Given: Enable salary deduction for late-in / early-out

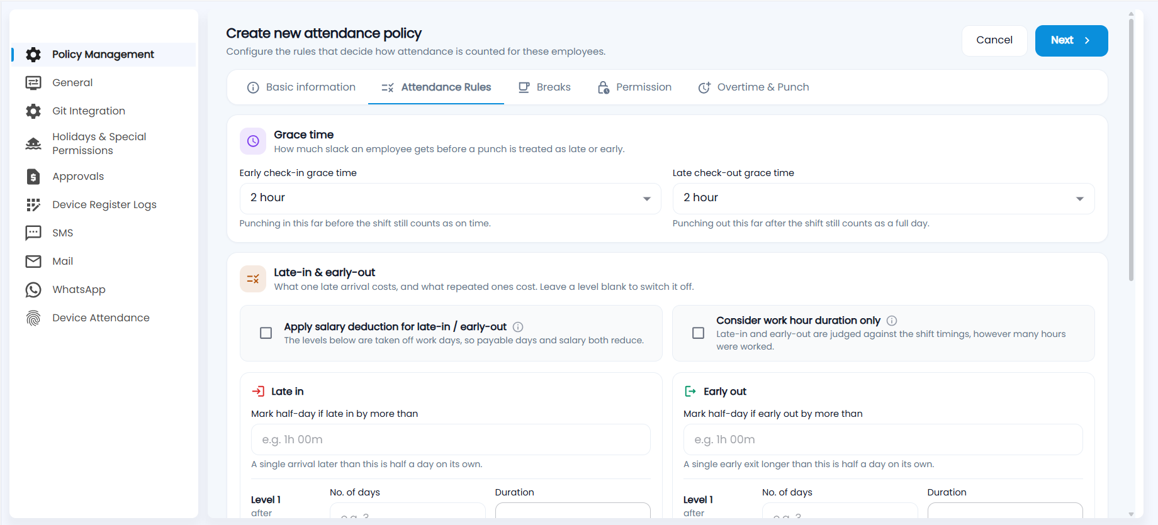Looking at the screenshot, I should [266, 333].
